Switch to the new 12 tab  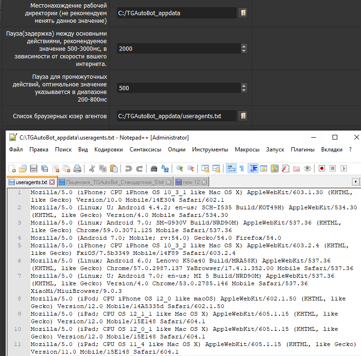191,182
